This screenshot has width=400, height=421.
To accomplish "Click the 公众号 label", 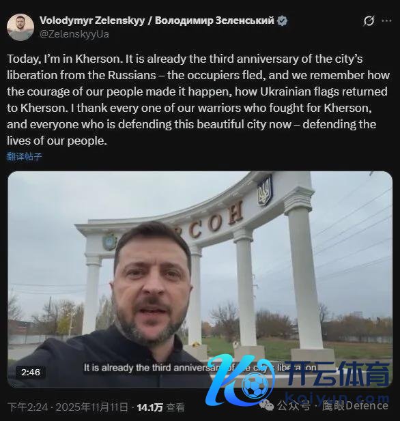I will [x=294, y=406].
